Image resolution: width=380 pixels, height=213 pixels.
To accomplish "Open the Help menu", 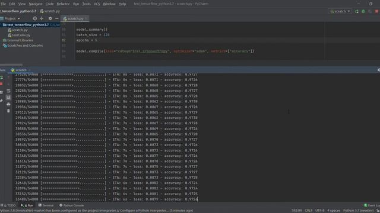I will [122, 4].
